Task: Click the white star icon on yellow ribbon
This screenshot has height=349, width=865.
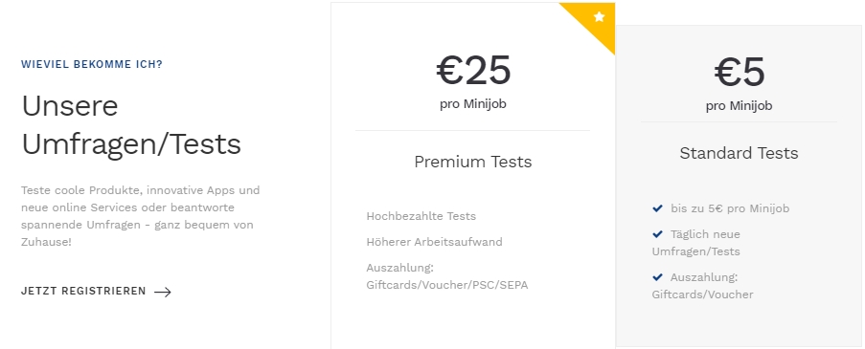Action: coord(599,17)
